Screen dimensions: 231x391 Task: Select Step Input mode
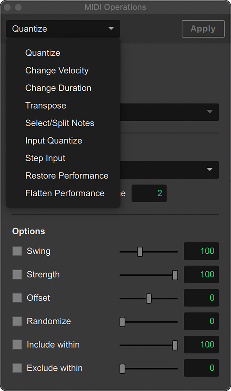click(45, 158)
